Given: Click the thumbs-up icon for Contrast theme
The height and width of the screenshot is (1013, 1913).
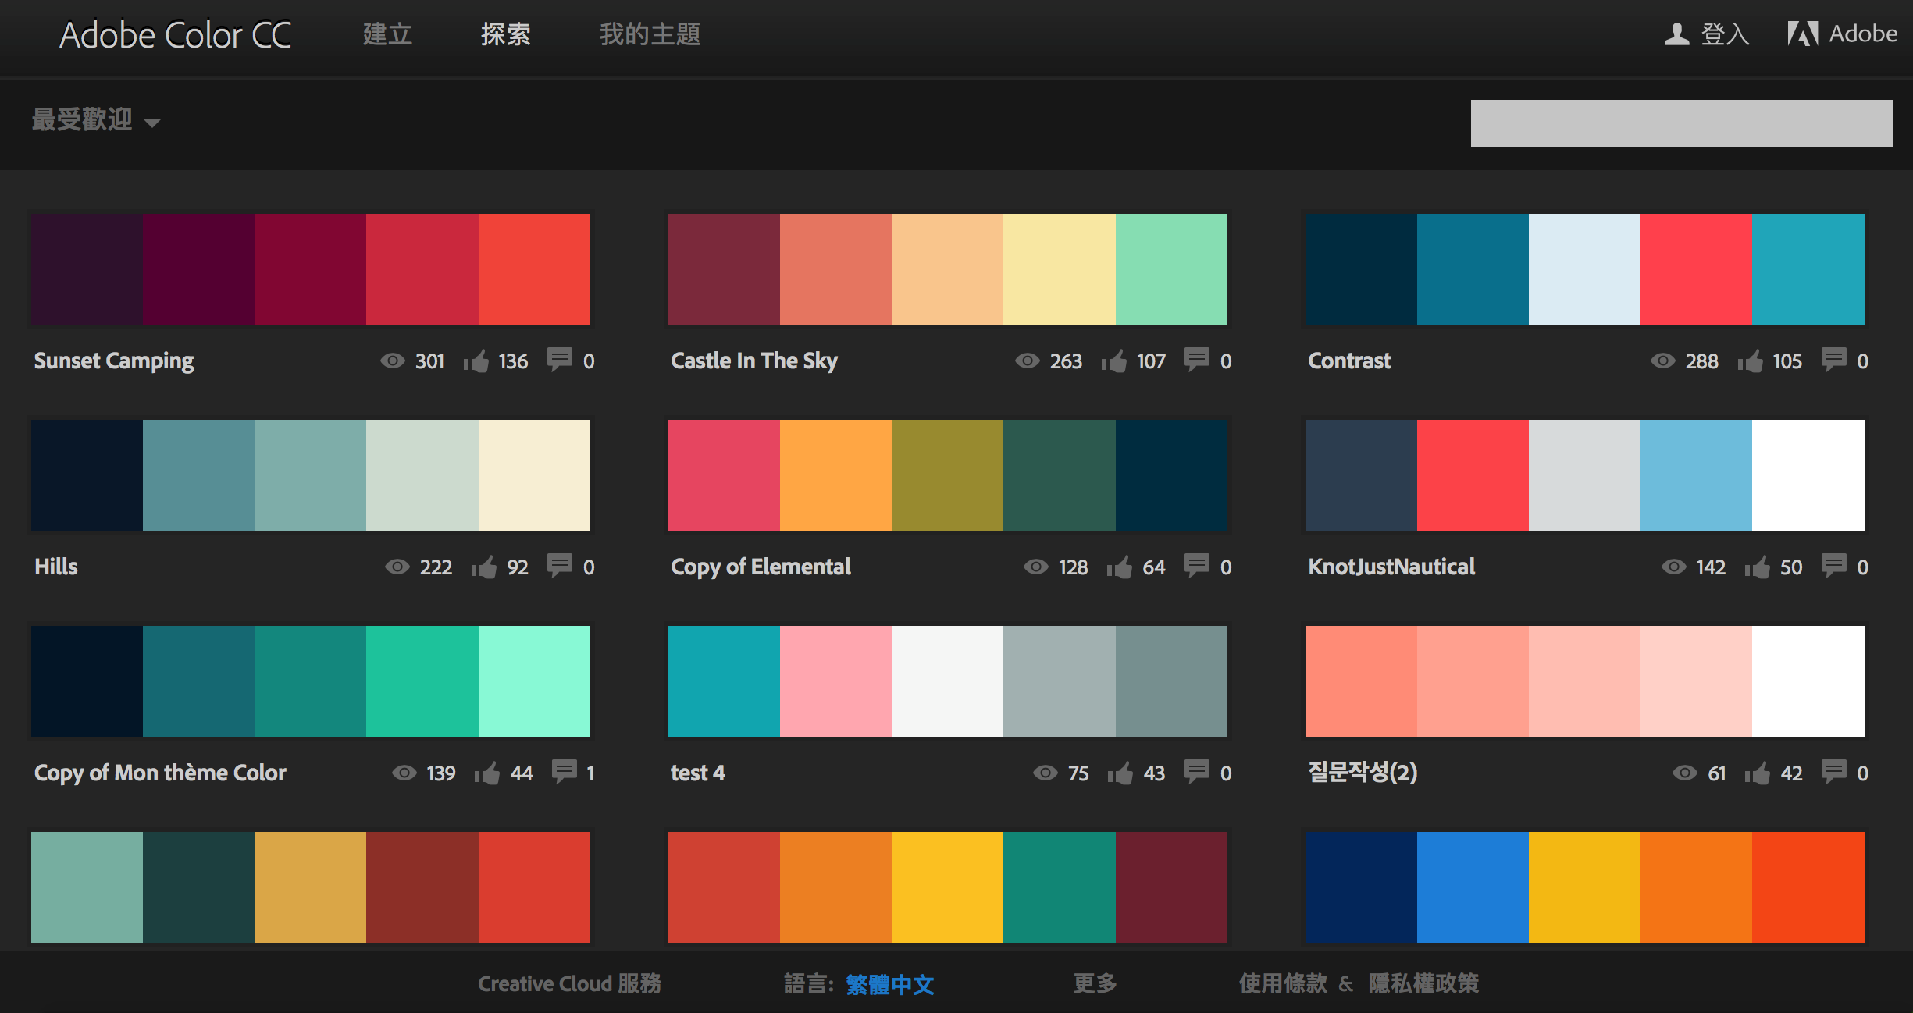Looking at the screenshot, I should (x=1750, y=361).
